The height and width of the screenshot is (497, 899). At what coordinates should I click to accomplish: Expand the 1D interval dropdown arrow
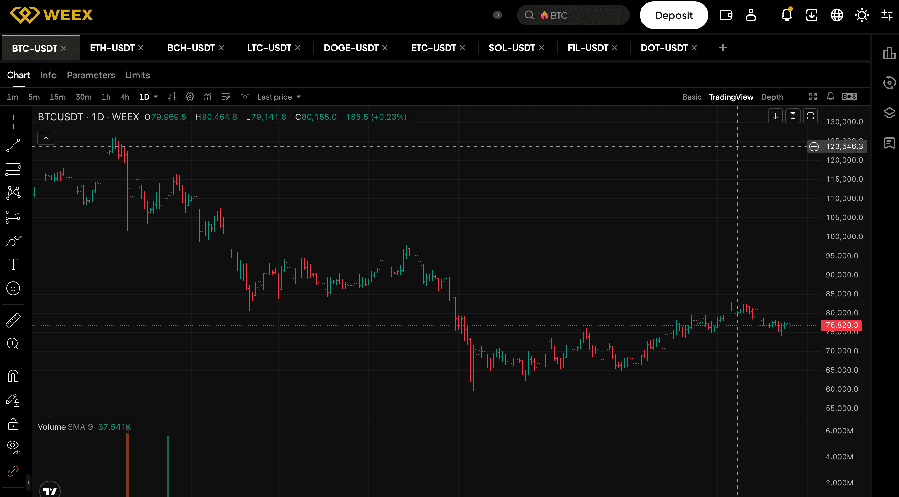point(156,97)
